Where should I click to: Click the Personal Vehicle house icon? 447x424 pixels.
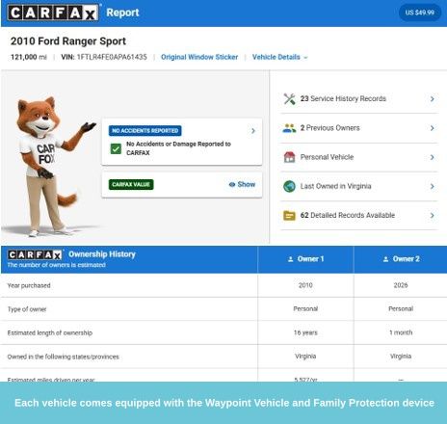(289, 157)
